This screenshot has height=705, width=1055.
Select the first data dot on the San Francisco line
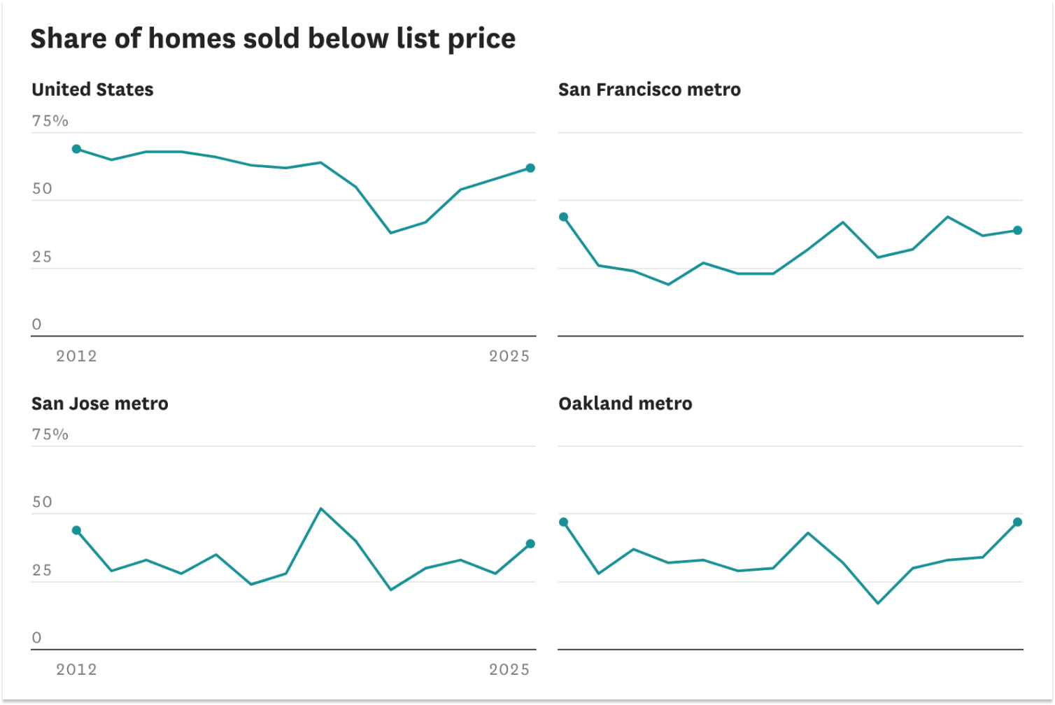click(564, 217)
